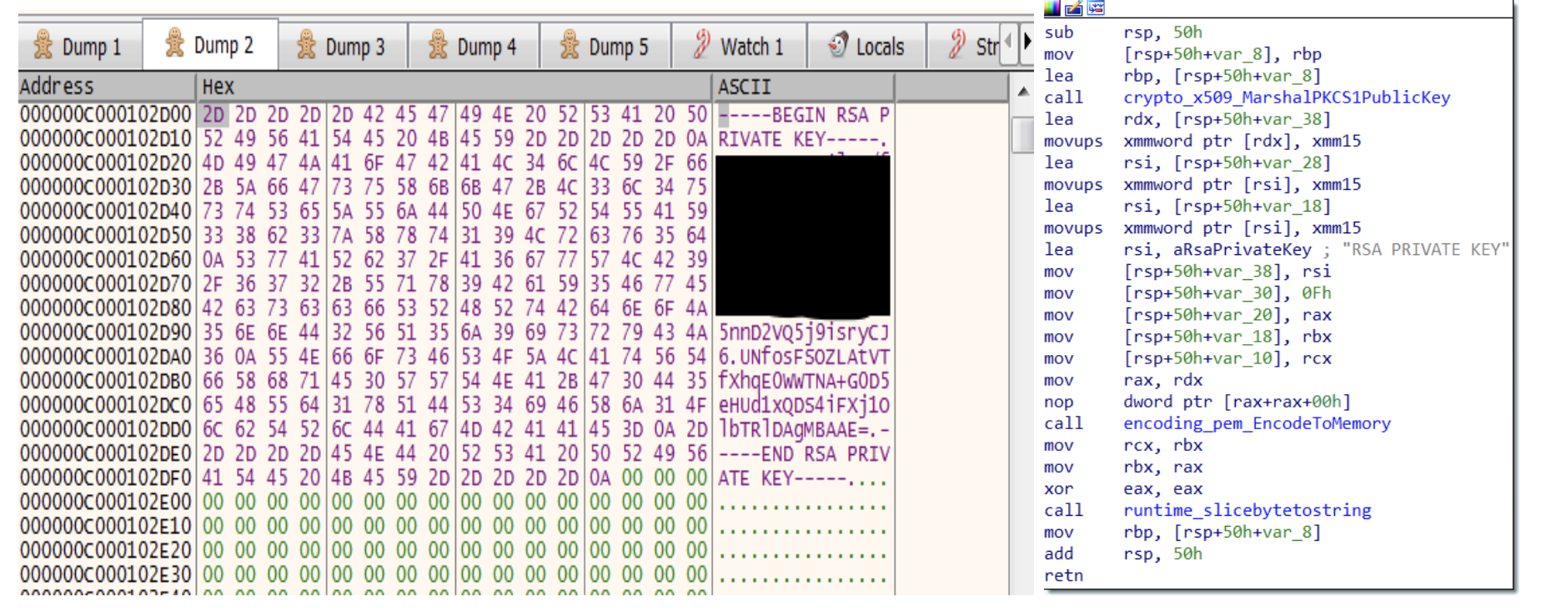Click the Address column header
The width and height of the screenshot is (1541, 610).
pos(107,87)
